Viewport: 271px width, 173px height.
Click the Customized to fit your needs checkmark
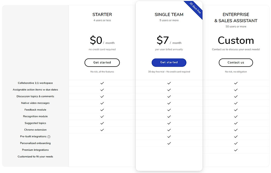(236, 156)
